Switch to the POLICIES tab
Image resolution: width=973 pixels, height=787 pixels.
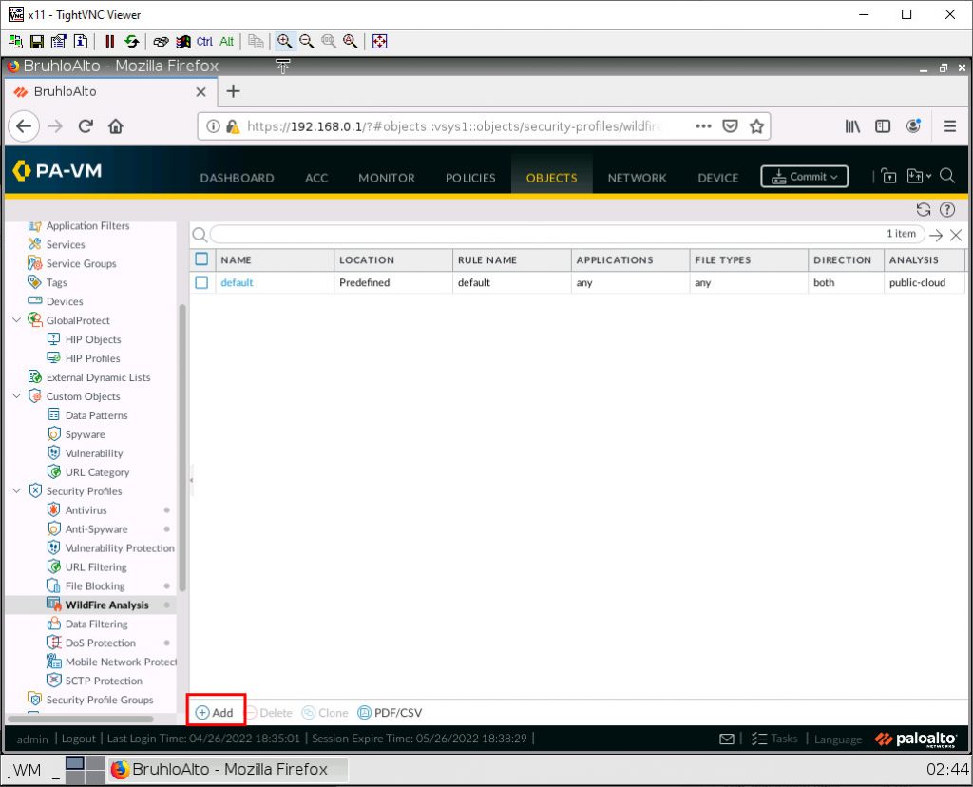tap(470, 178)
